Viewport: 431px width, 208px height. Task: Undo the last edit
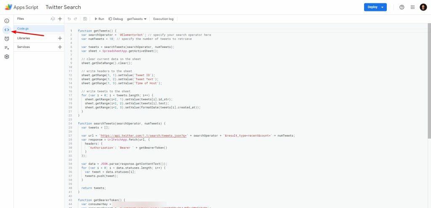69,19
